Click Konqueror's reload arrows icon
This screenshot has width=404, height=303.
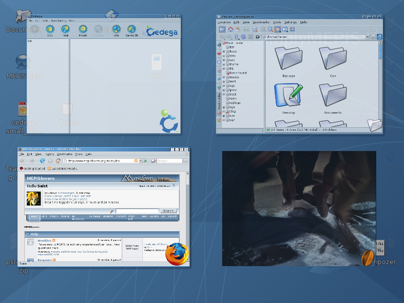(244, 37)
